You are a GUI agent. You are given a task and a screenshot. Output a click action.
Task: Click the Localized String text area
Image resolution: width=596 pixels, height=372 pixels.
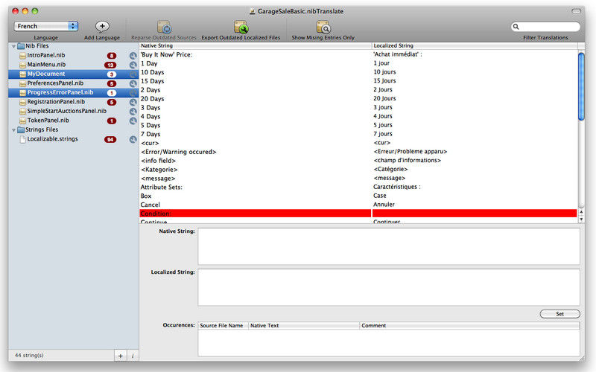tap(389, 287)
